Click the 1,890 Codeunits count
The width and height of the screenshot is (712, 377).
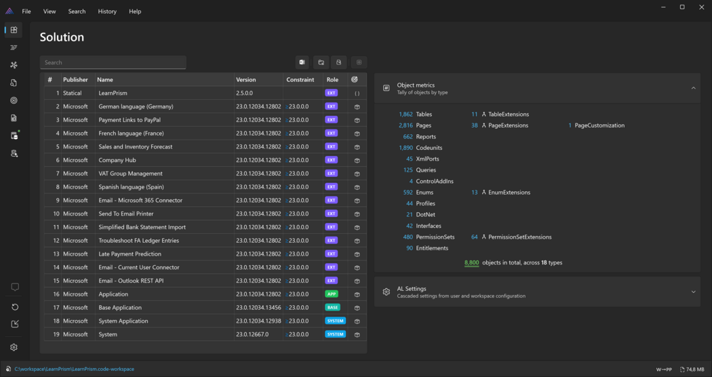pos(406,148)
